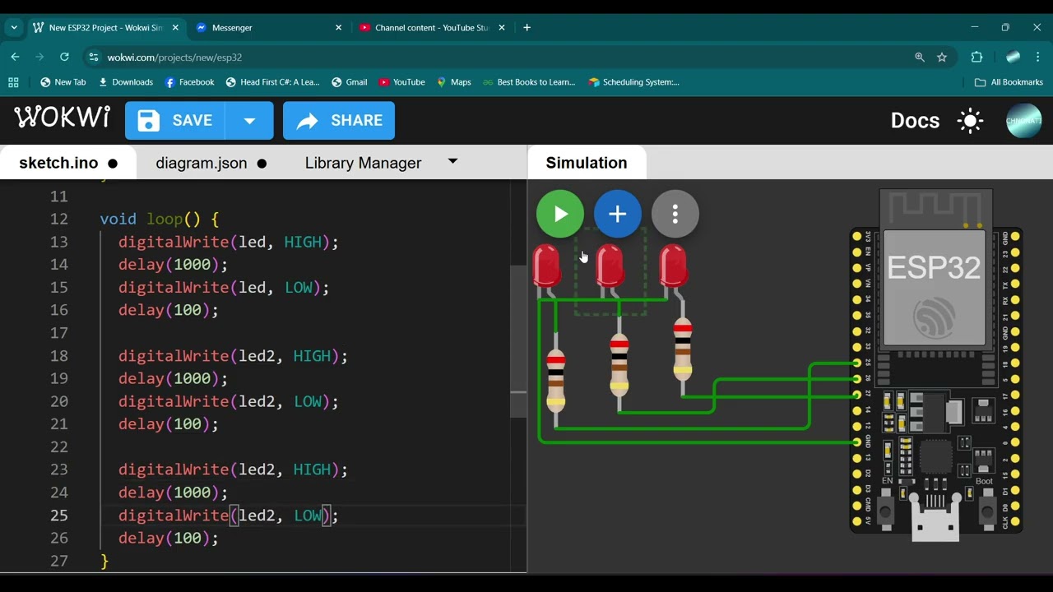The image size is (1053, 592).
Task: Bookmark this page with star
Action: [x=942, y=57]
